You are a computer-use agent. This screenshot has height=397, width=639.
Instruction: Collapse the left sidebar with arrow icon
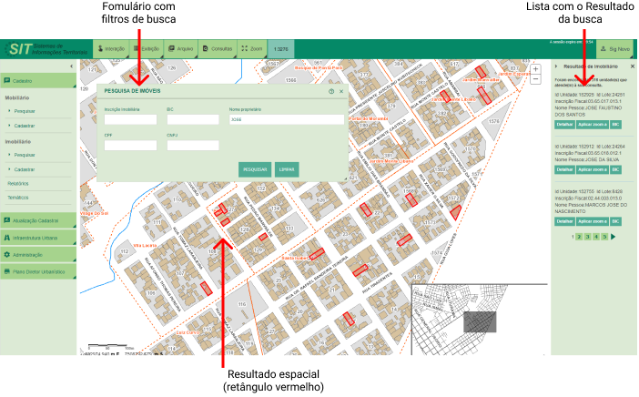(x=72, y=66)
